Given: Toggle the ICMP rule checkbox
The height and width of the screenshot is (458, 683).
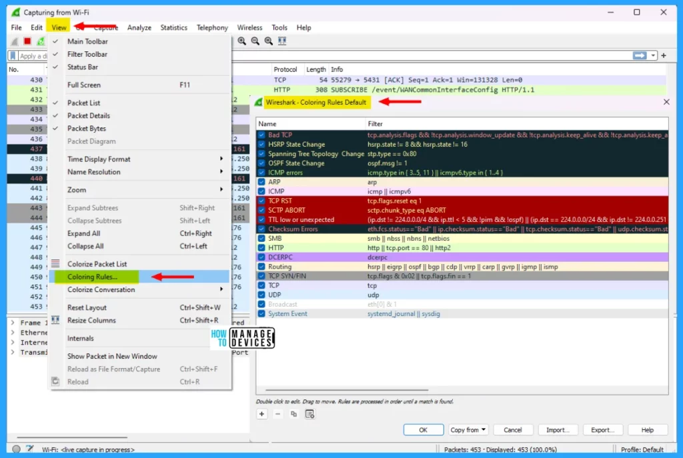Looking at the screenshot, I should click(261, 191).
